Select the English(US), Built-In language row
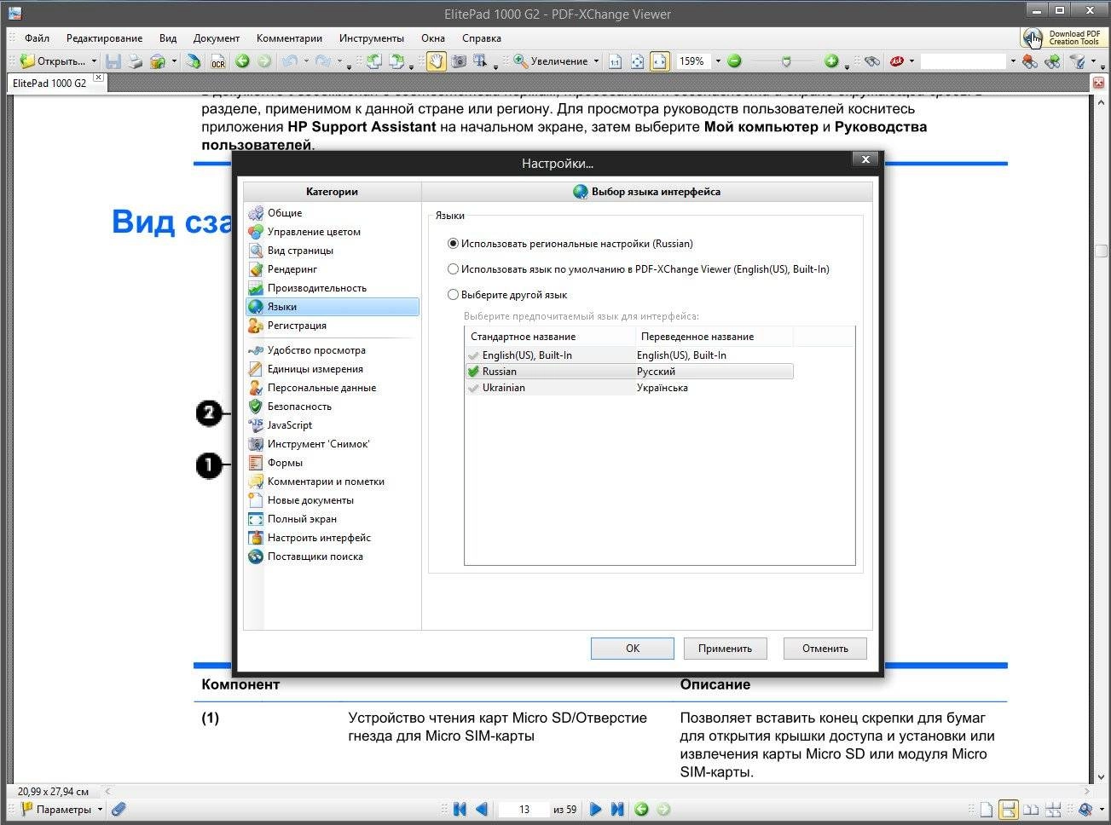Viewport: 1111px width, 825px height. (x=629, y=355)
